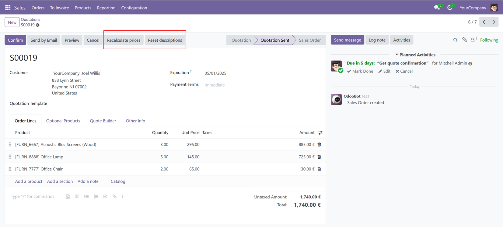
Task: Insert a checklist in the terms editor
Action: [105, 197]
